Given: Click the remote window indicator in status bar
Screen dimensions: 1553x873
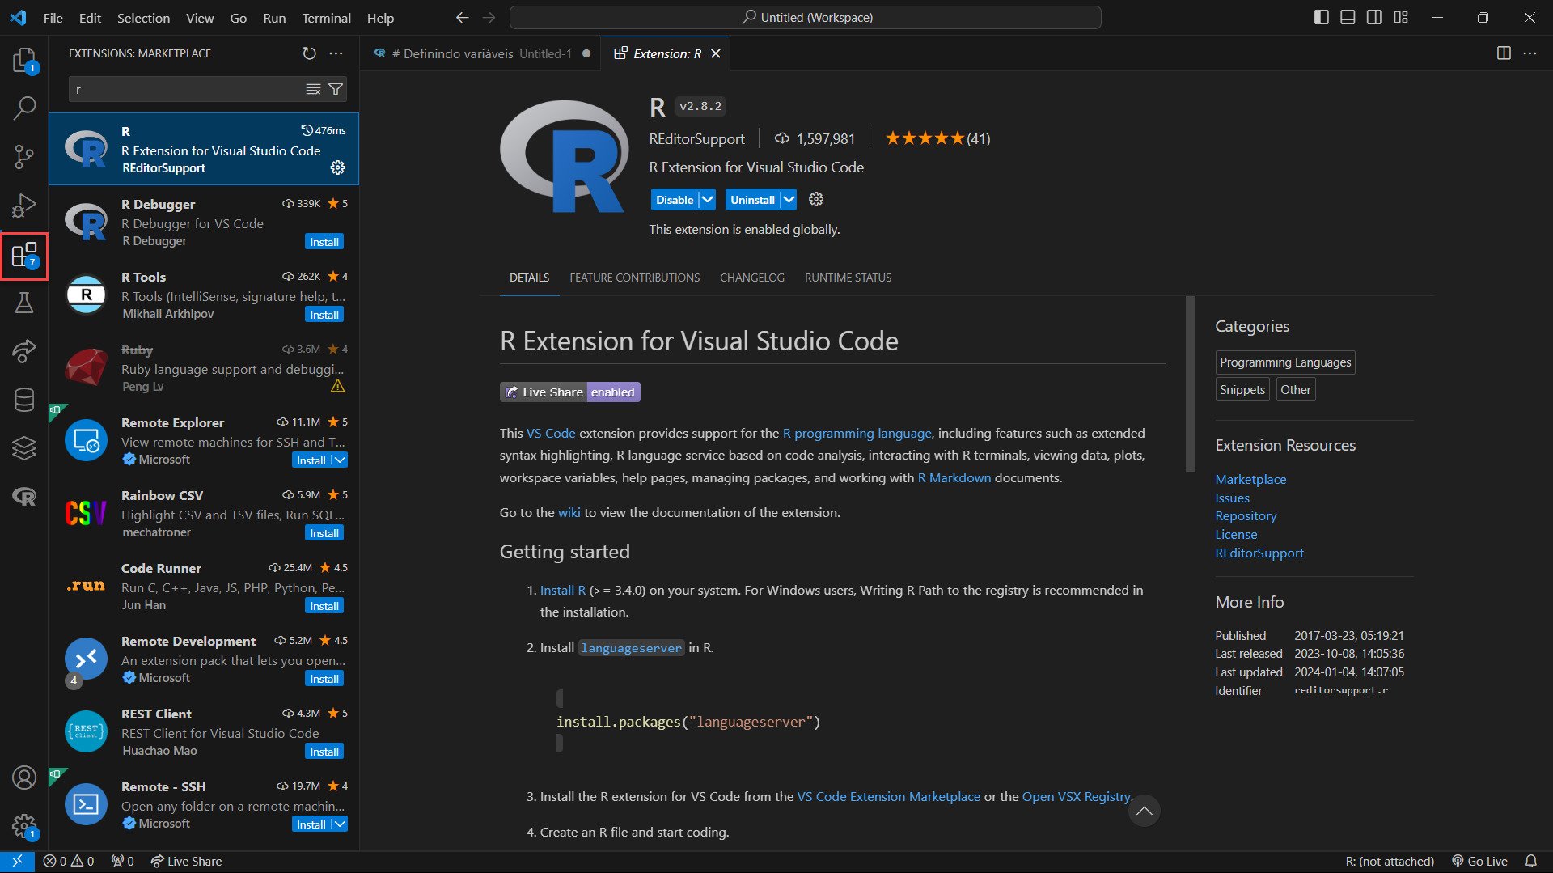Looking at the screenshot, I should pos(17,862).
